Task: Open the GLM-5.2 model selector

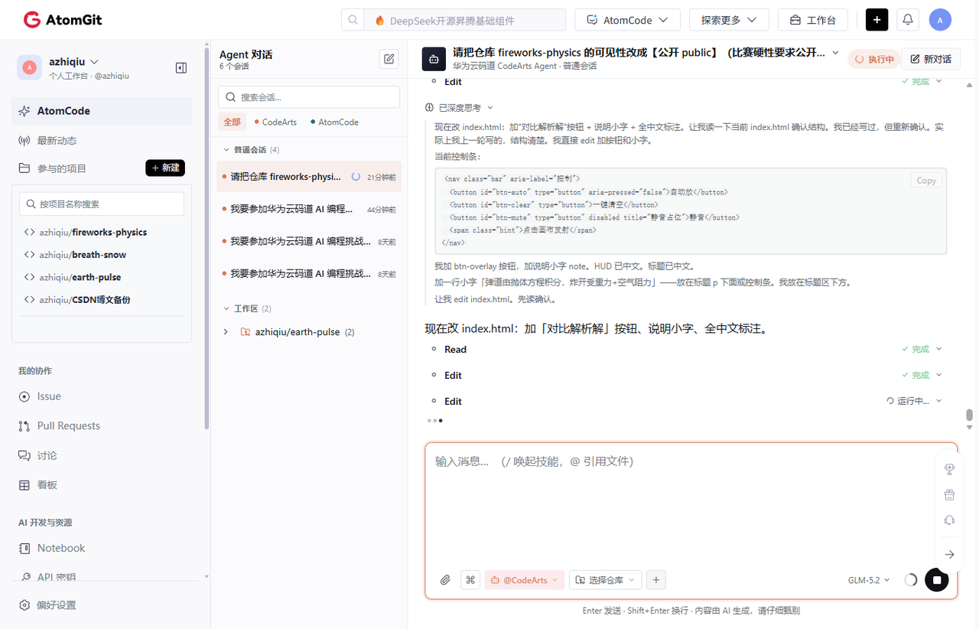Action: 869,580
